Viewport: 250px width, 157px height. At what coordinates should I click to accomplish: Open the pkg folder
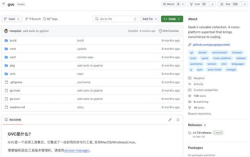pos(12,65)
